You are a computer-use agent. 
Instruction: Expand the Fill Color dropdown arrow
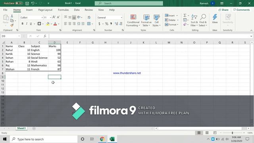[x=51, y=24]
